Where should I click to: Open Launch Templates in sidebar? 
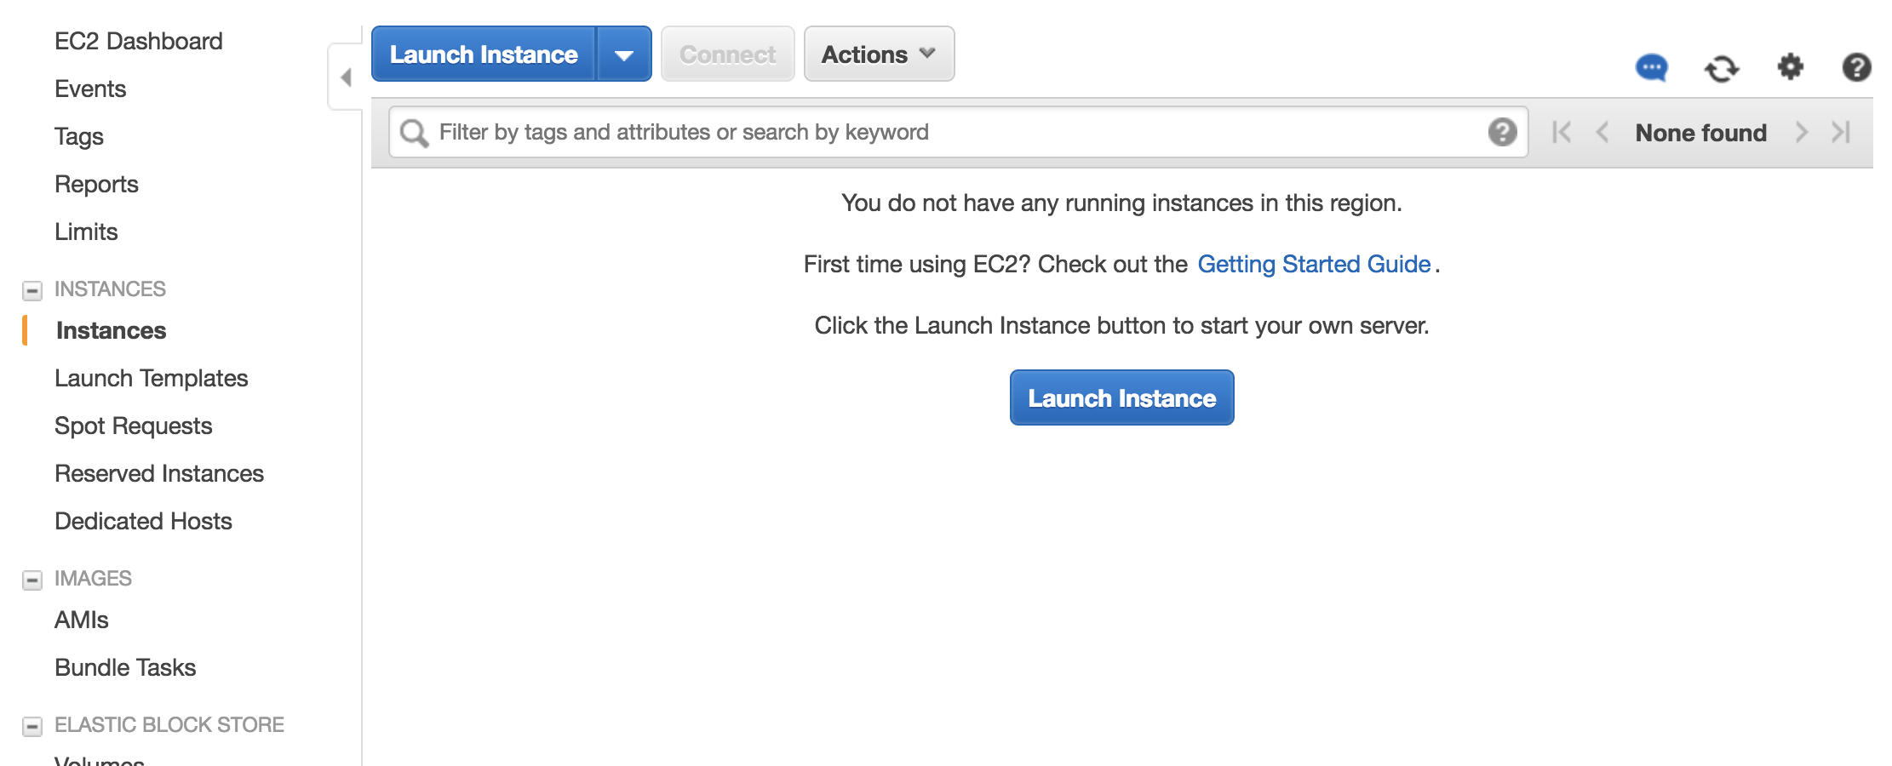click(152, 378)
